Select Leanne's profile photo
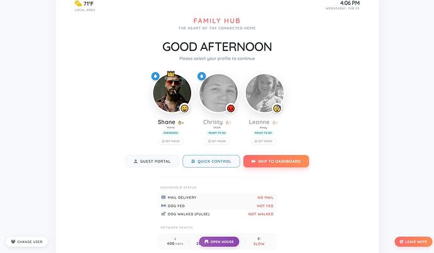434x253 pixels. click(x=264, y=93)
